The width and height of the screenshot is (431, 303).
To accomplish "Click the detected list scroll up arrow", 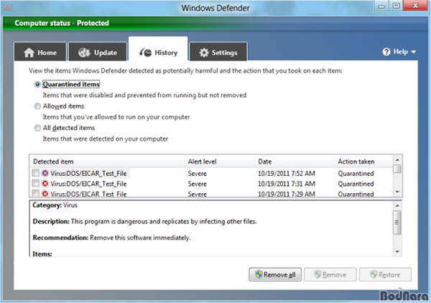I will [x=397, y=160].
